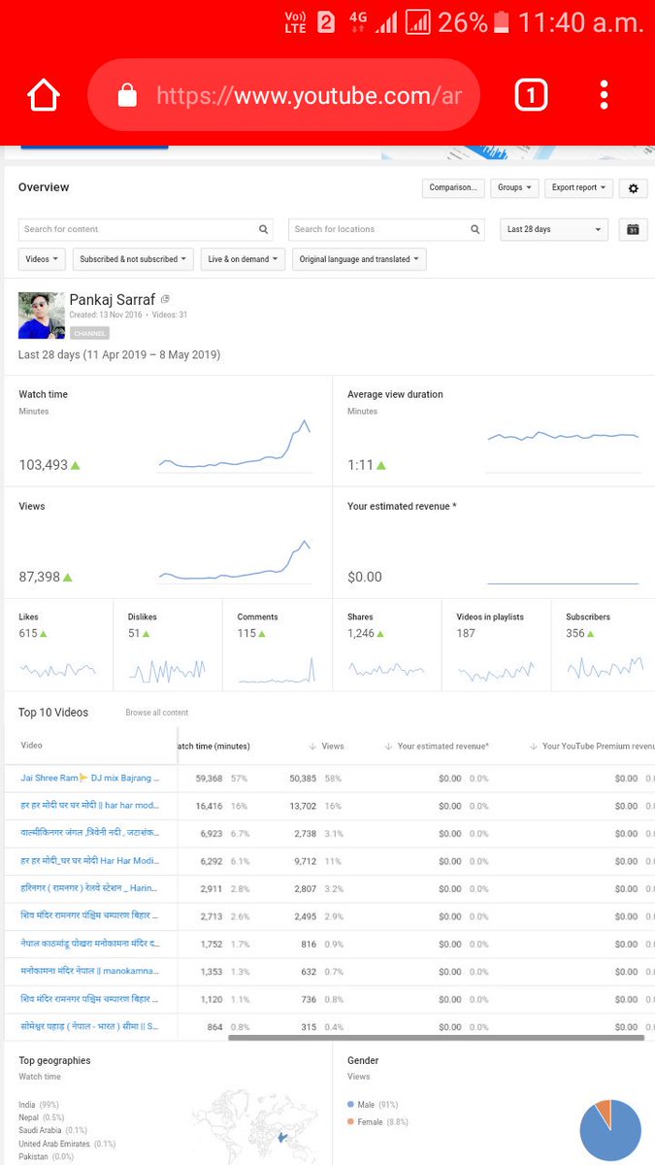Open Subscribed & not subscribed dropdown
655x1165 pixels.
click(133, 259)
